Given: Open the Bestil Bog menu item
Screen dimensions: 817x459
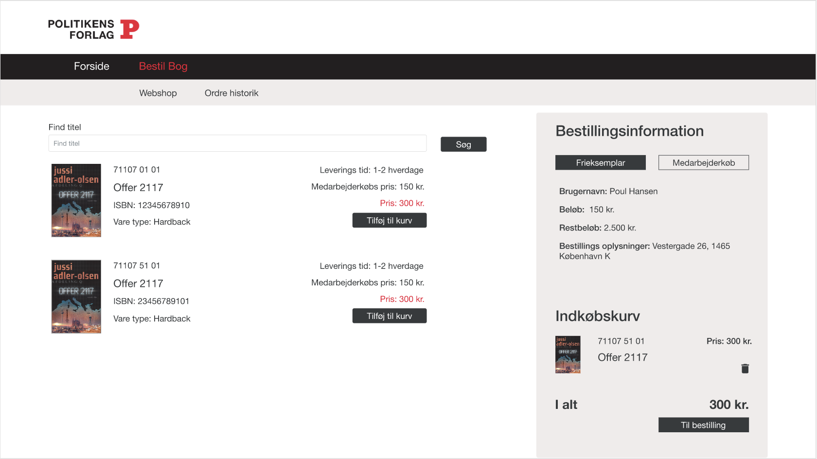Looking at the screenshot, I should click(x=163, y=66).
